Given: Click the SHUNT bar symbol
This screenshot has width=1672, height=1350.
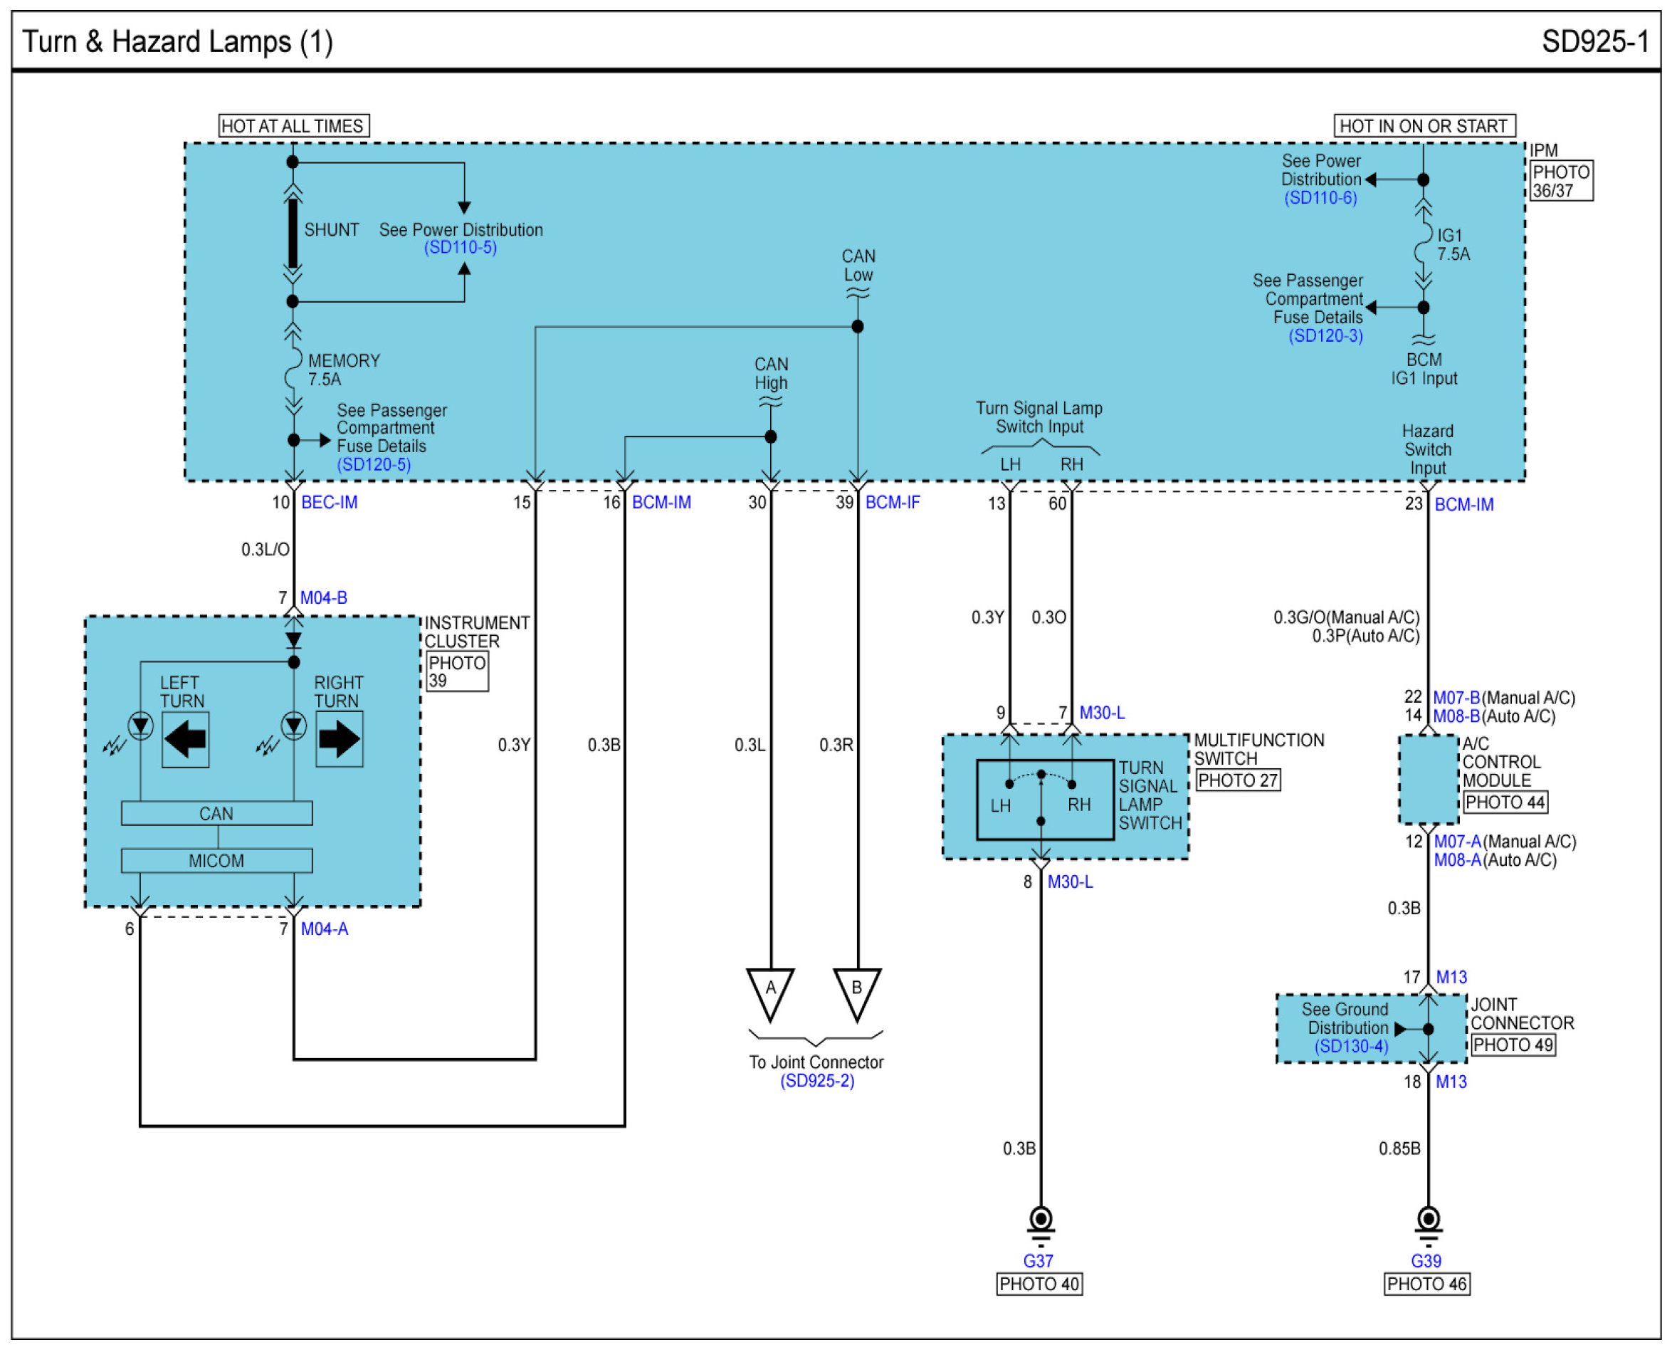Looking at the screenshot, I should click(x=293, y=233).
